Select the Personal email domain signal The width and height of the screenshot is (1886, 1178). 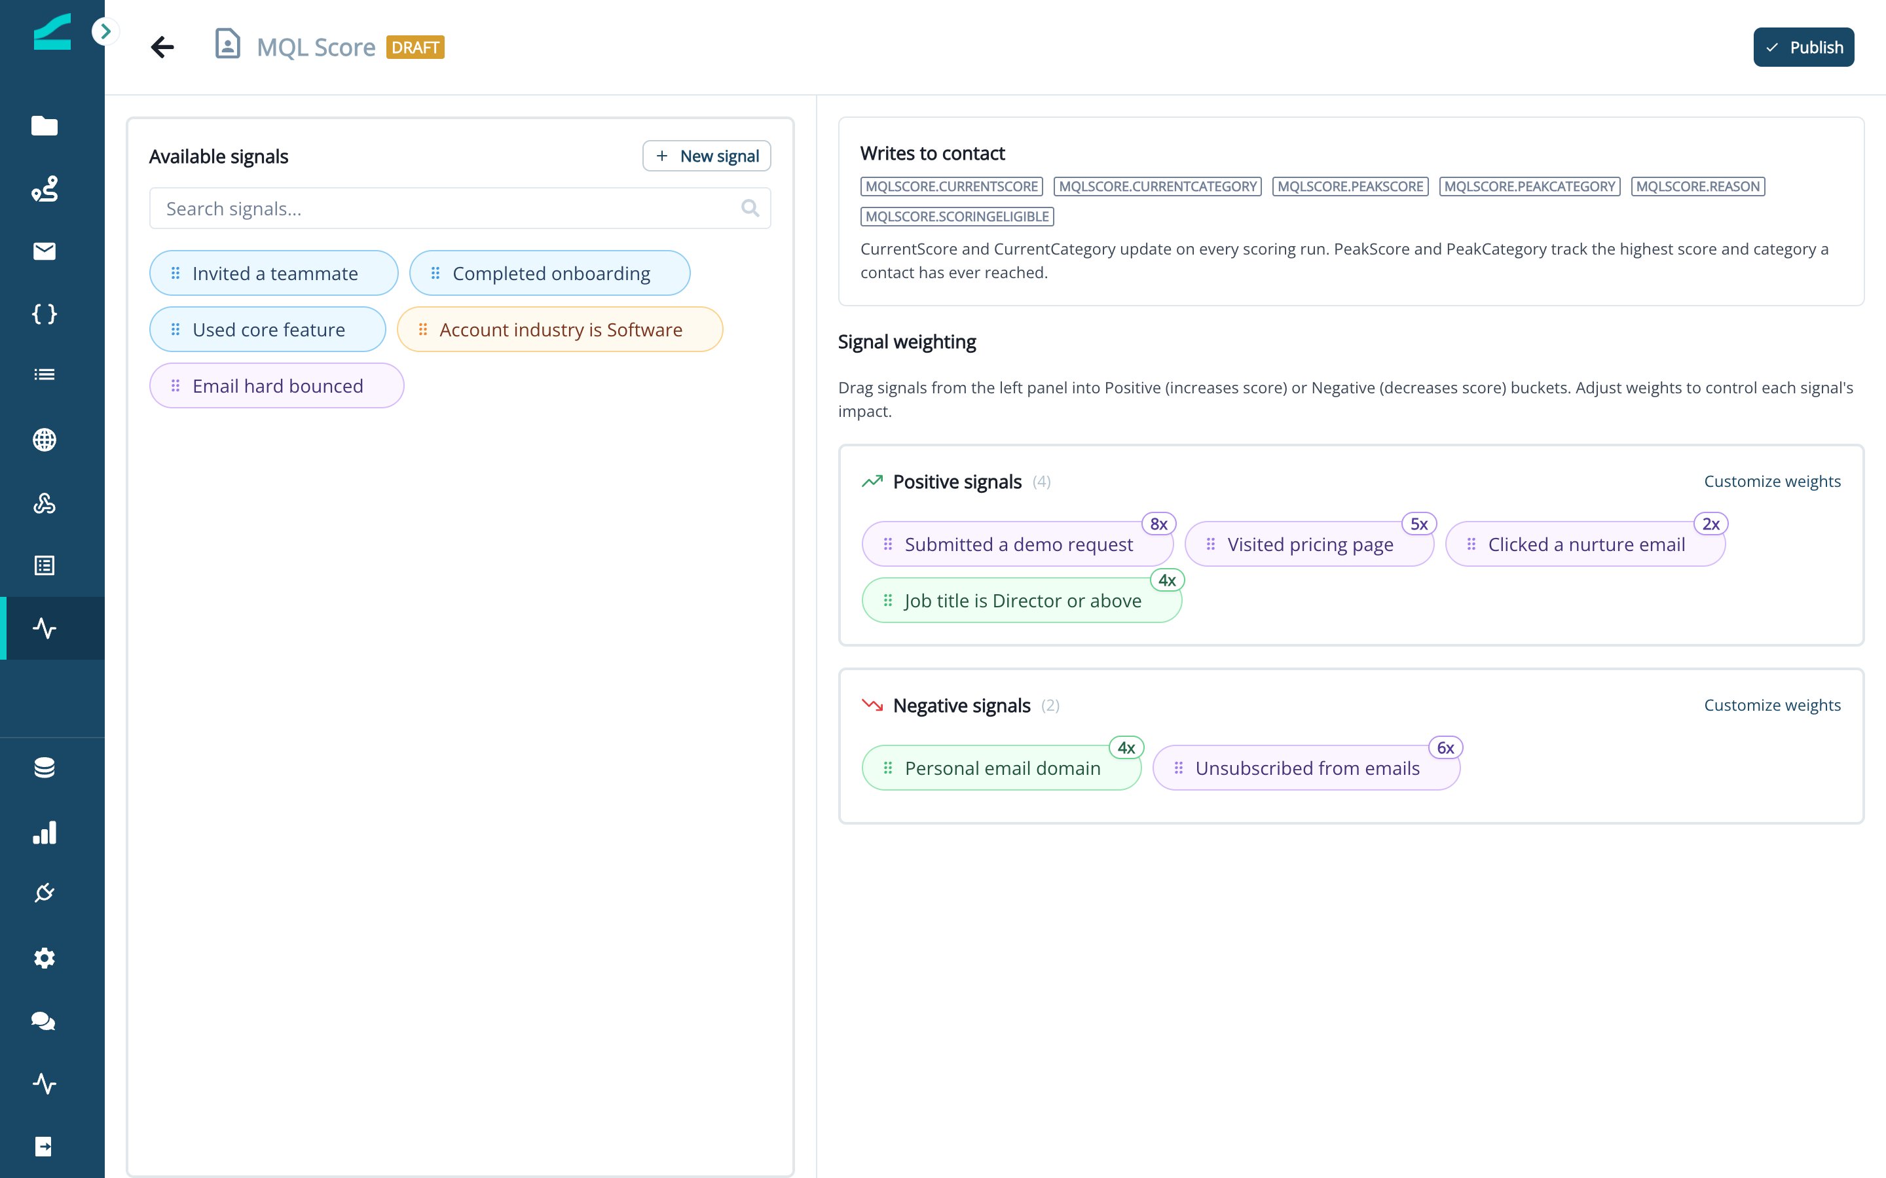click(x=1001, y=768)
